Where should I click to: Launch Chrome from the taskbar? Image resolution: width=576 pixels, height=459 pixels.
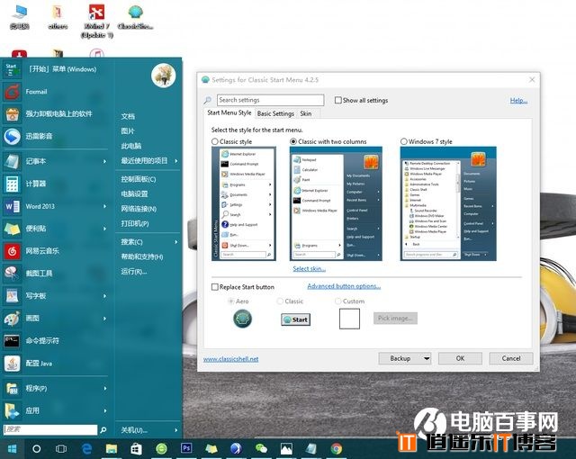(336, 448)
